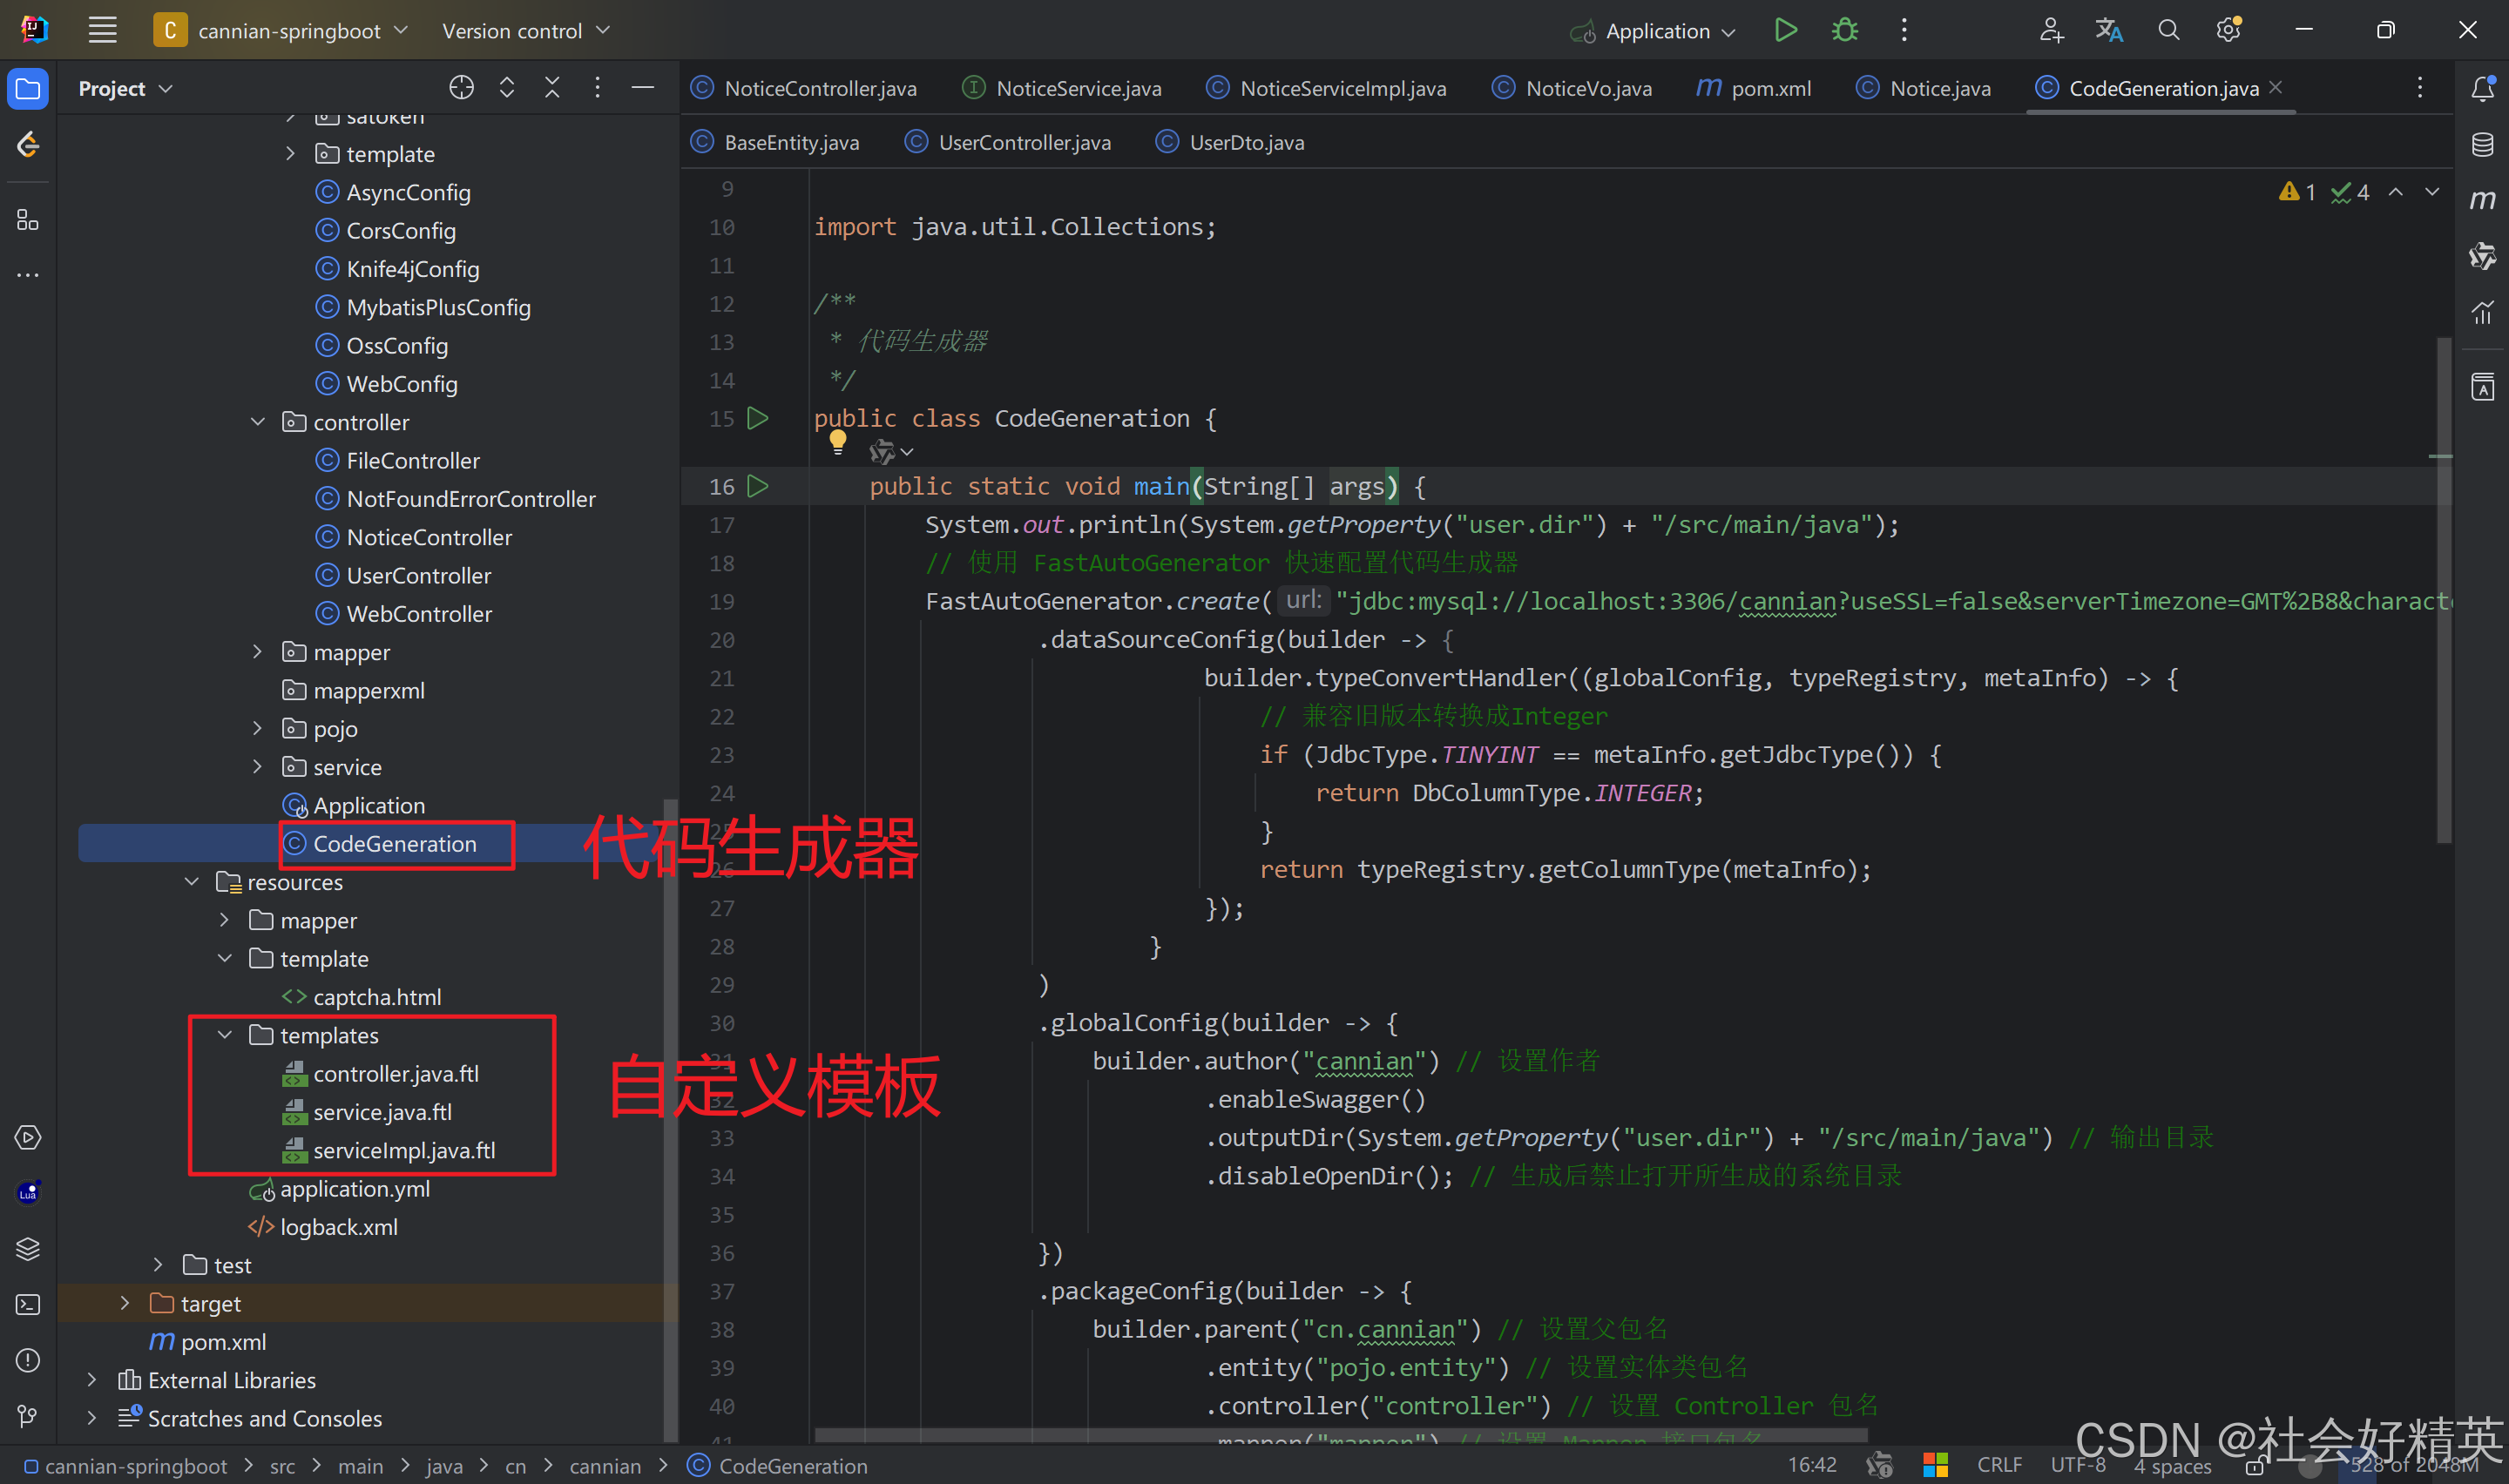This screenshot has height=1484, width=2509.
Task: Run the Application configuration
Action: pyautogui.click(x=1785, y=30)
